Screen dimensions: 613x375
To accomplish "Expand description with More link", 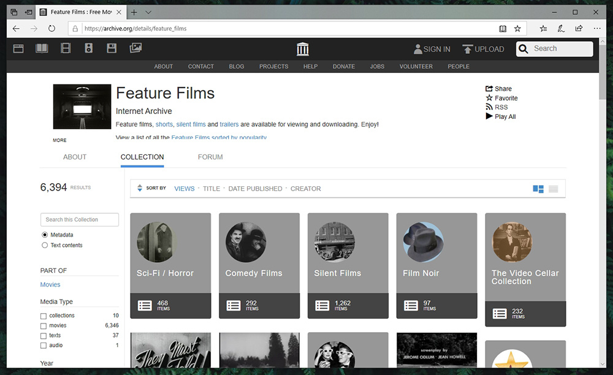I will [x=60, y=140].
